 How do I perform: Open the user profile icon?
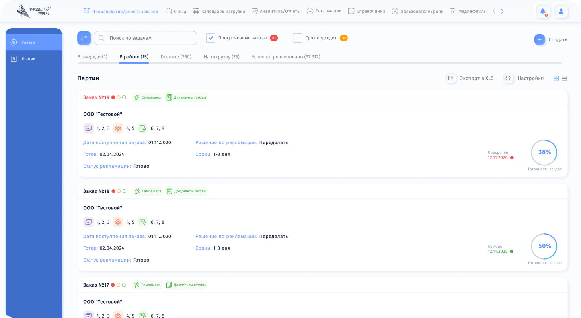click(x=561, y=11)
